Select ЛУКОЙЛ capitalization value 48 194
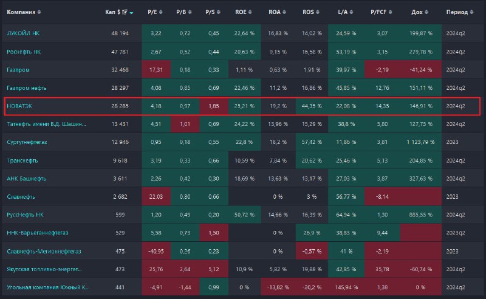The height and width of the screenshot is (299, 486). [x=120, y=33]
